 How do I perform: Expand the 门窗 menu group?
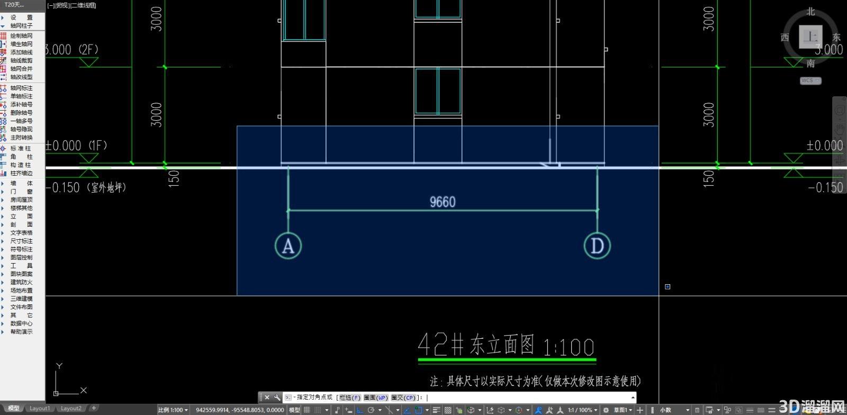point(21,192)
